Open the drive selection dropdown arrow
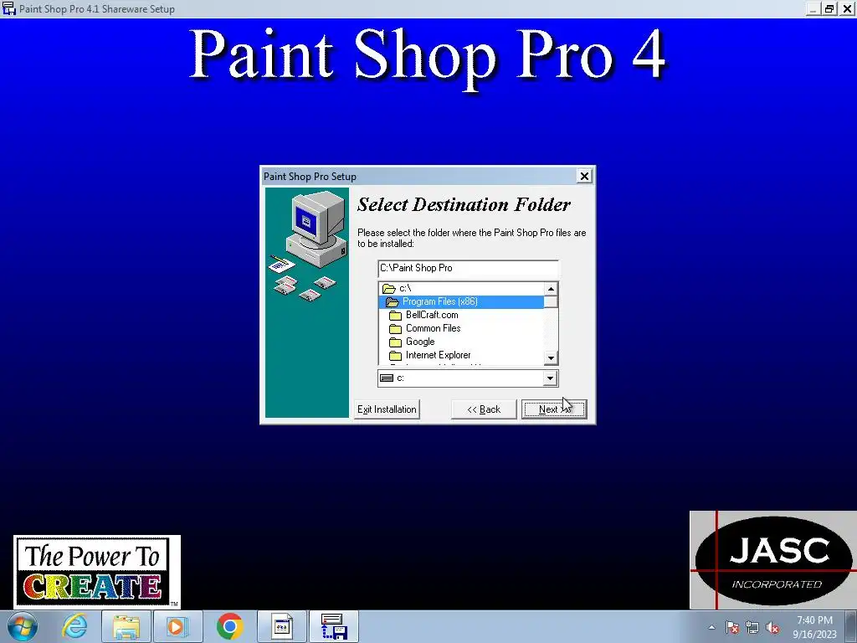This screenshot has width=857, height=643. coord(550,378)
